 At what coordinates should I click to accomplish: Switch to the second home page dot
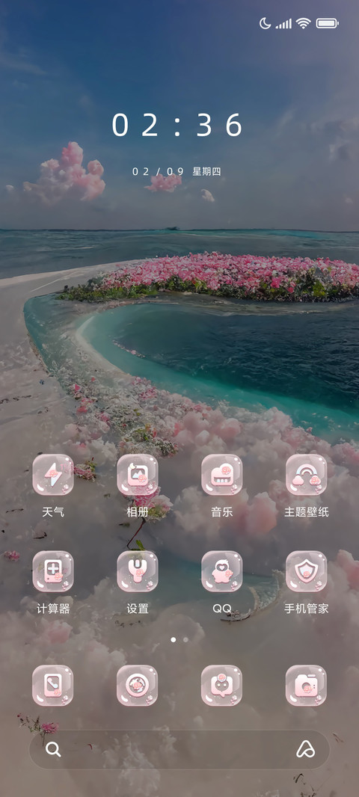(185, 640)
